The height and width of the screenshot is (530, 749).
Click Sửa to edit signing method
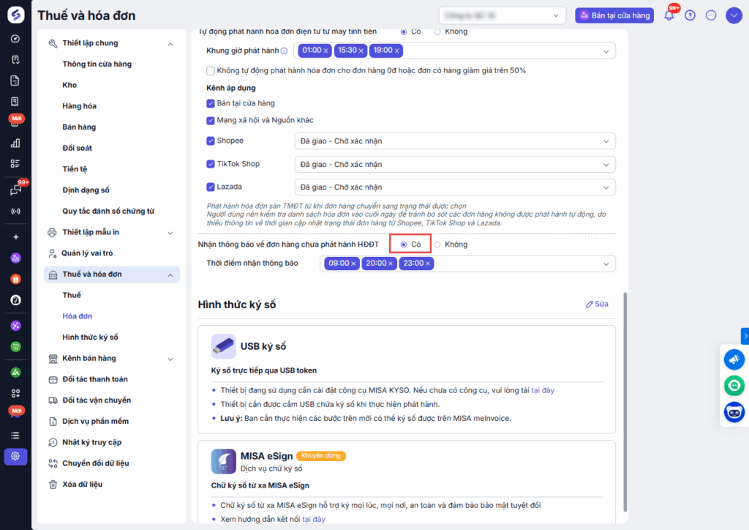pos(597,304)
